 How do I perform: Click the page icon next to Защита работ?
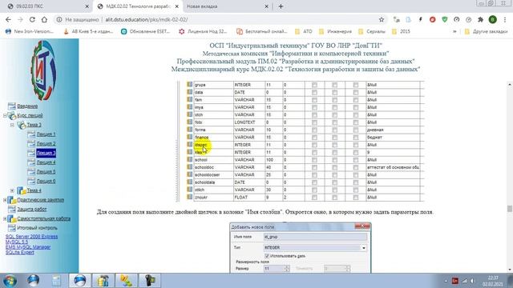pyautogui.click(x=12, y=209)
